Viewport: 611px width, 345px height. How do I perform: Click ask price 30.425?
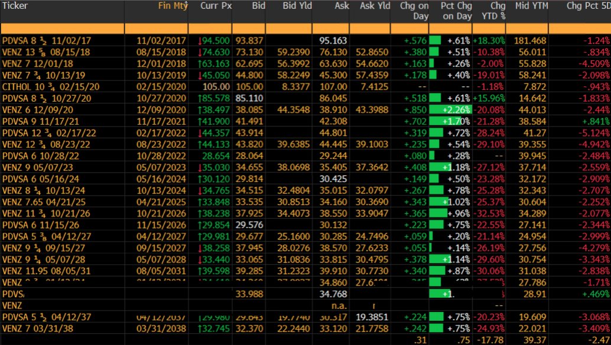pos(333,179)
